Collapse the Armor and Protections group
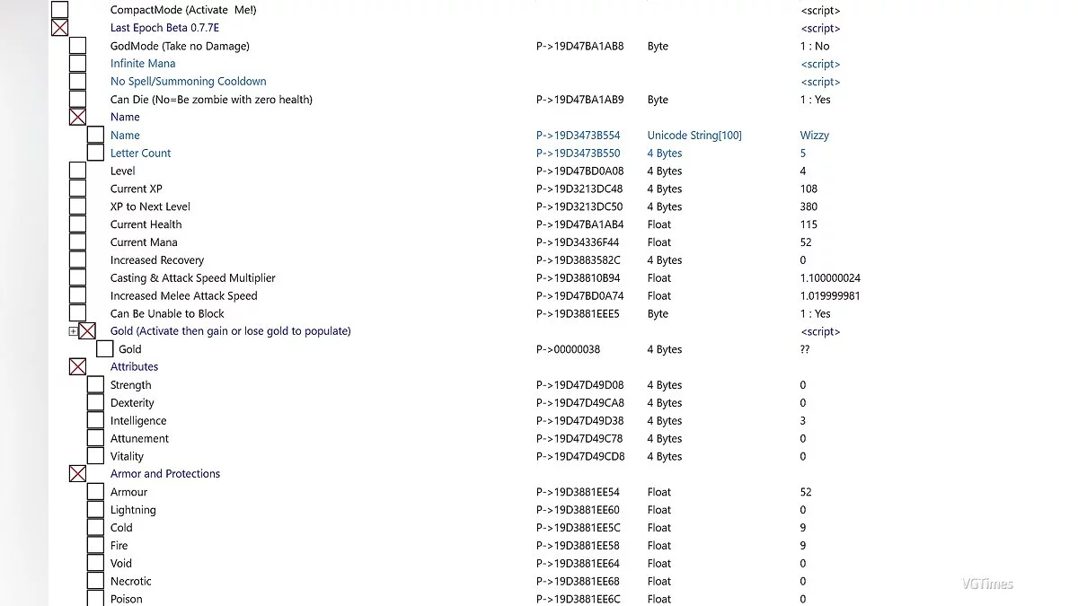Screen dimensions: 1078x606 pyautogui.click(x=78, y=474)
